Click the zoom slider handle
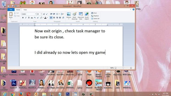 [123, 68]
